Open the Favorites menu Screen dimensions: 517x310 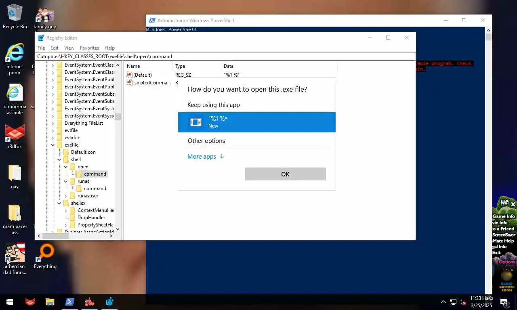point(89,48)
